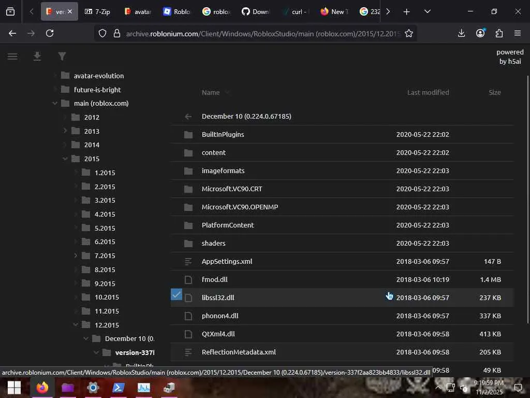This screenshot has width=530, height=398.
Task: Collapse the 2015 tree folder
Action: tap(65, 159)
